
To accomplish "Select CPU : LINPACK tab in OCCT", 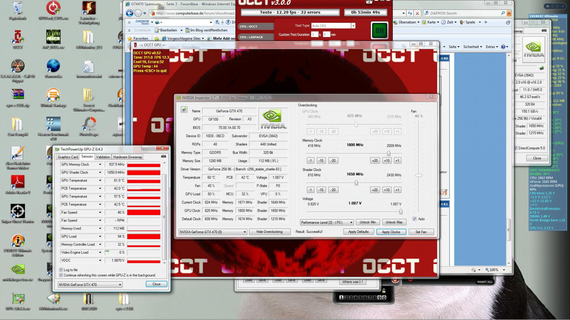I will [x=256, y=37].
